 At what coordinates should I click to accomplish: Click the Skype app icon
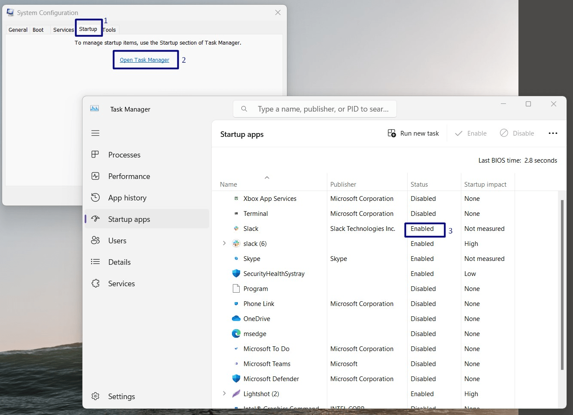coord(236,258)
